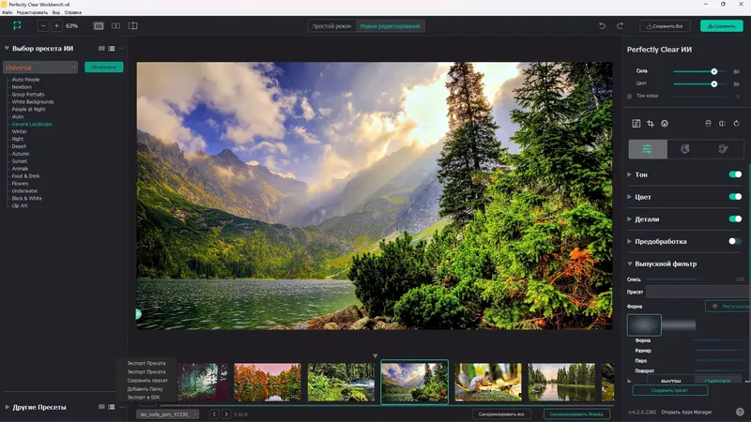Redo the last edit
Viewport: 751px width, 422px height.
click(620, 26)
